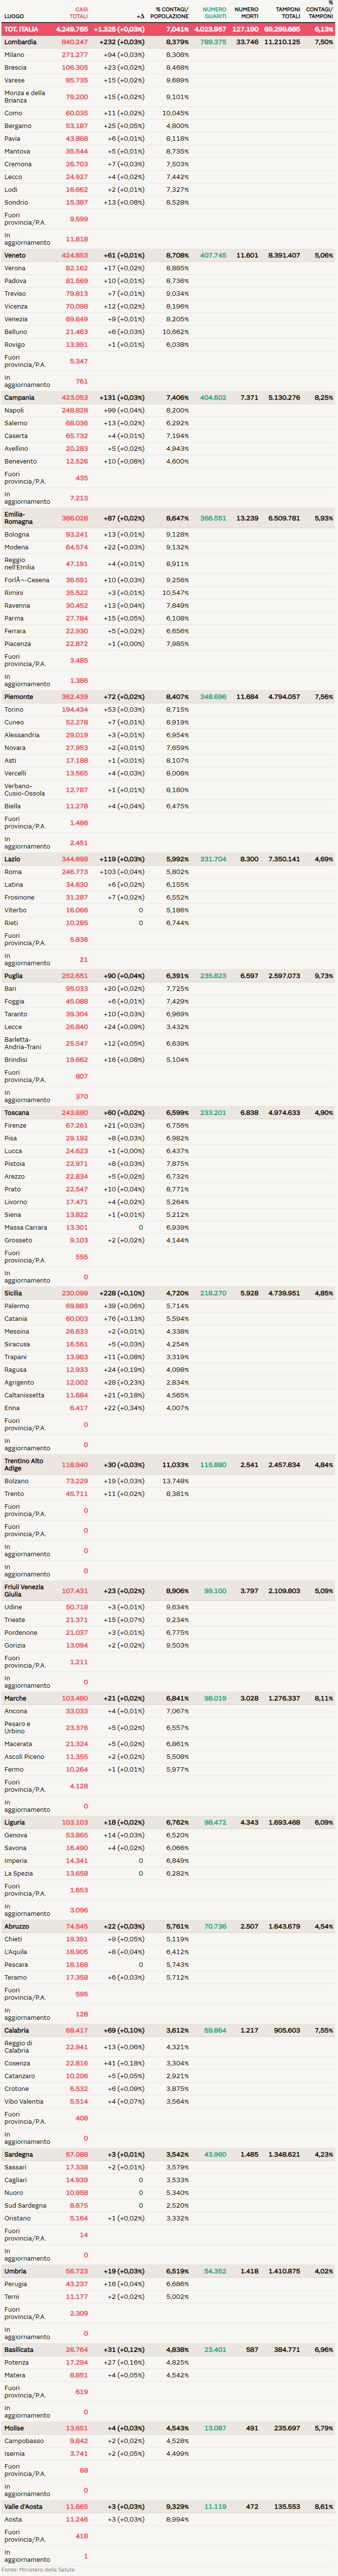This screenshot has height=2576, width=338.
Task: Click the Trieste province name
Action: coord(15,1620)
